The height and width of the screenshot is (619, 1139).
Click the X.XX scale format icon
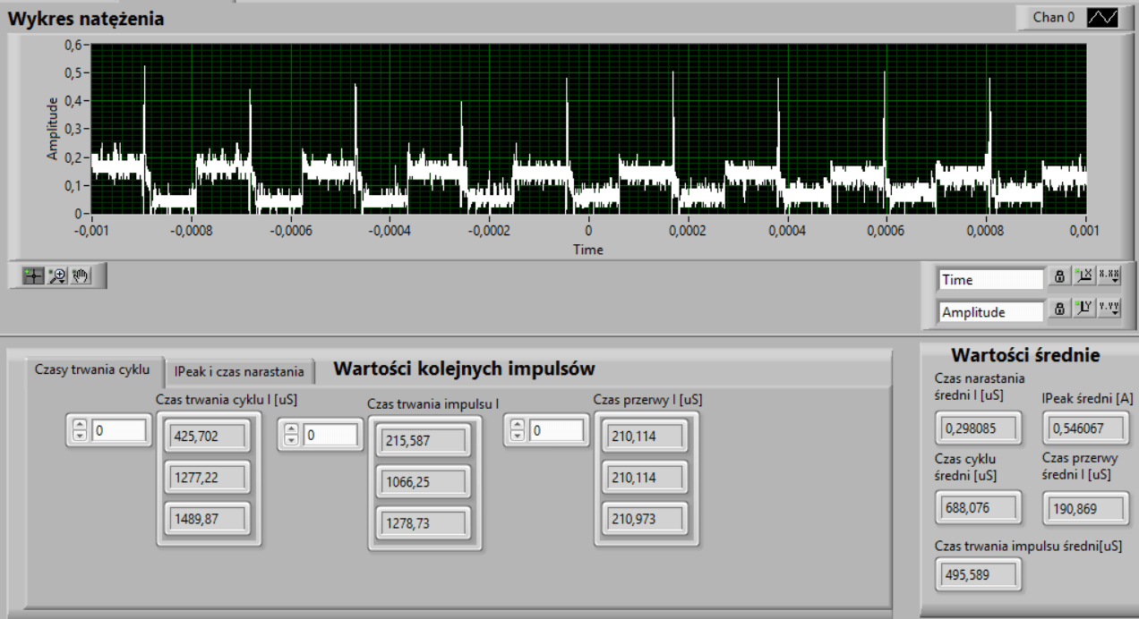click(1110, 277)
